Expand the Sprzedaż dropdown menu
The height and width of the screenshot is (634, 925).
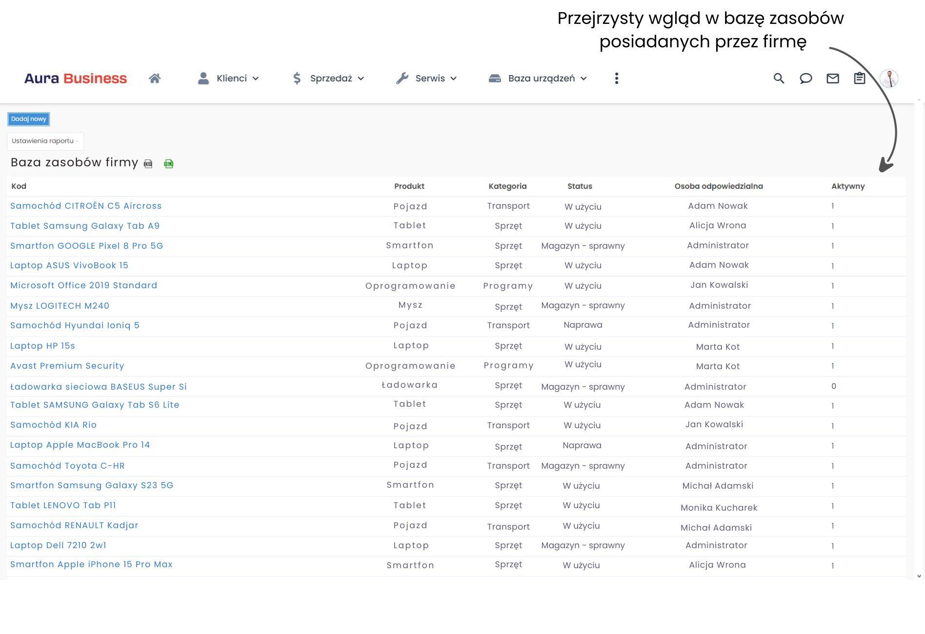(328, 79)
